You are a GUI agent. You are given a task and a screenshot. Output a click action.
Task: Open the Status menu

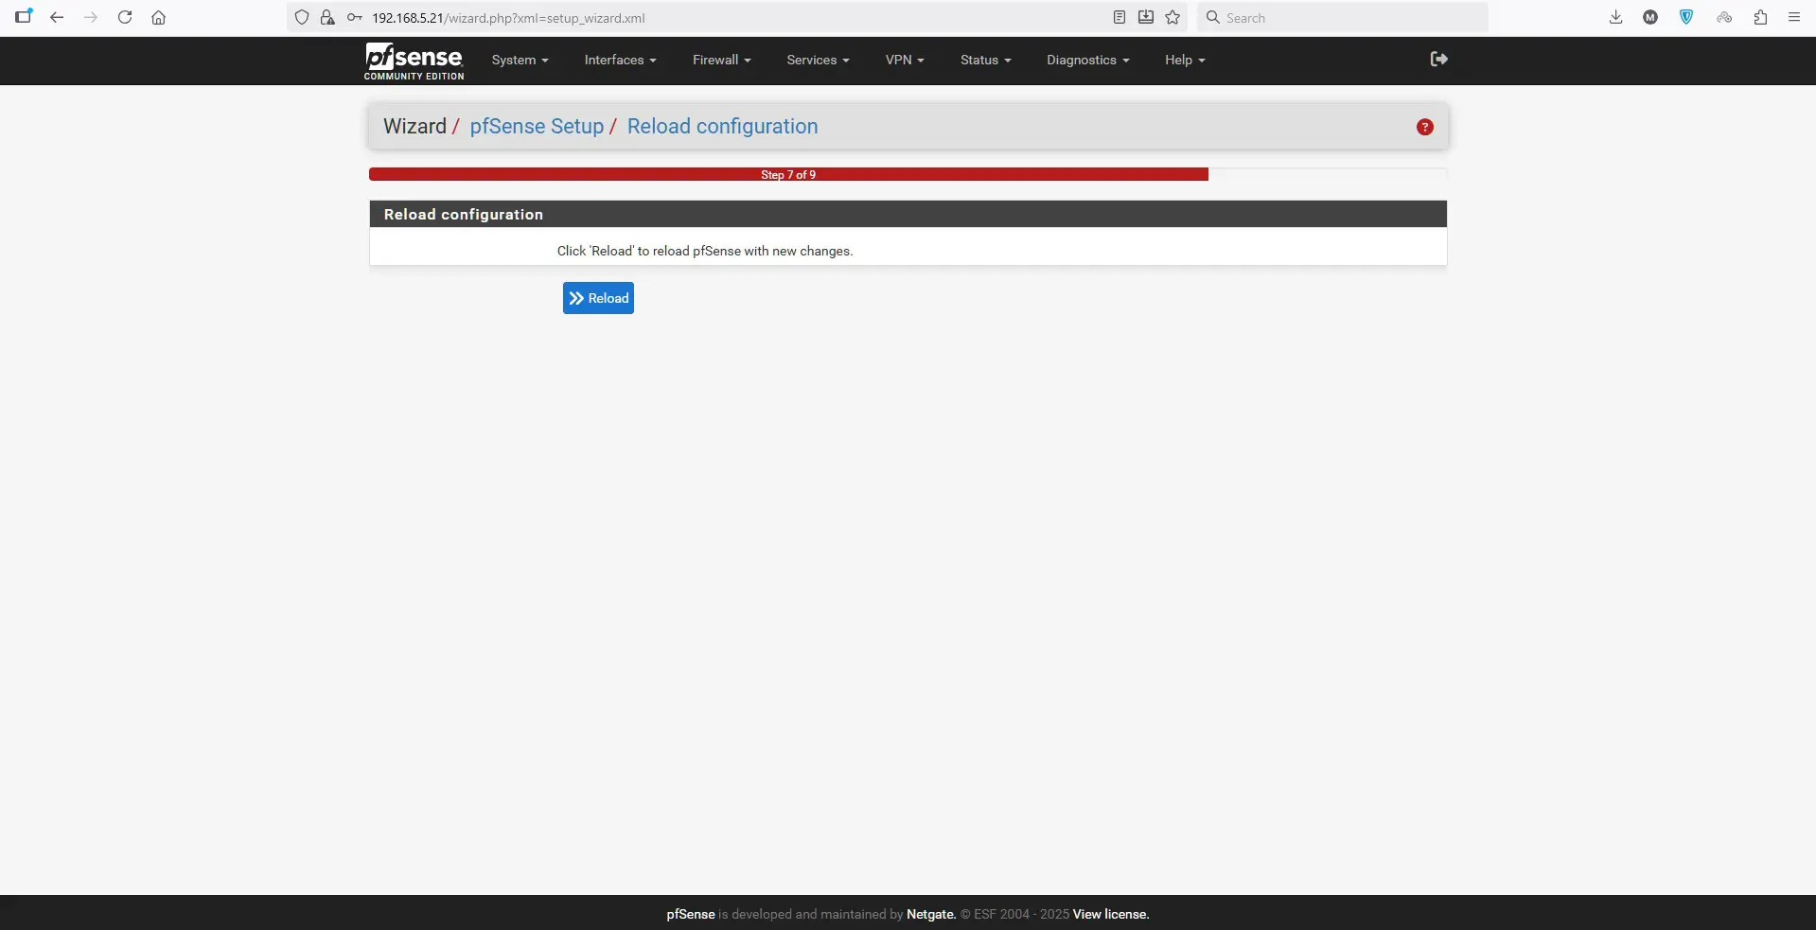(x=985, y=60)
